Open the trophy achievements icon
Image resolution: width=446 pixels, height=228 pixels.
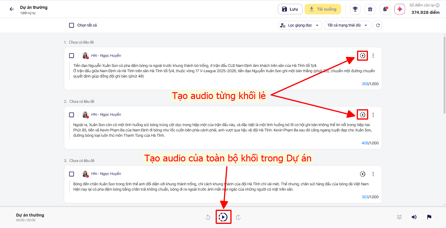pyautogui.click(x=355, y=9)
